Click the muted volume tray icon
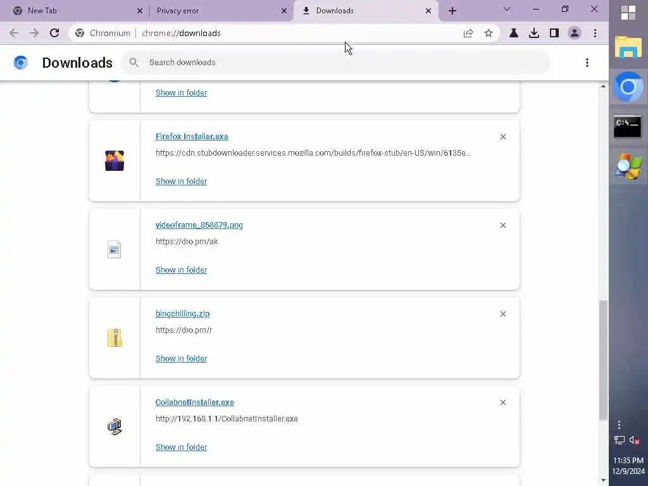 (x=635, y=440)
